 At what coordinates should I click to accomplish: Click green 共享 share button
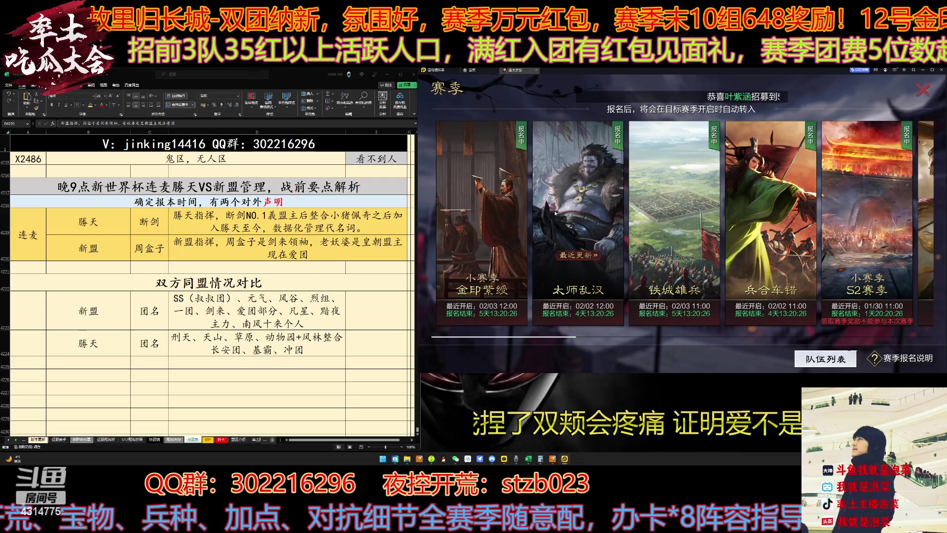coord(407,85)
